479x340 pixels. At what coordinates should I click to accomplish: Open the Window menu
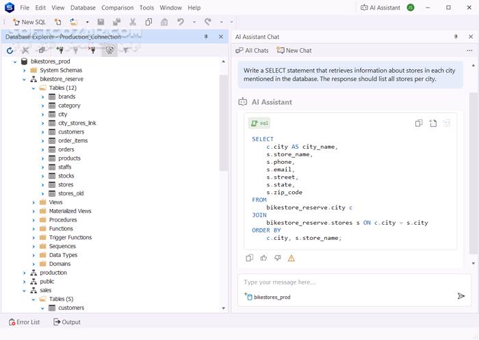pyautogui.click(x=170, y=8)
